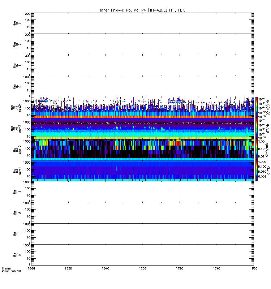Click the '<|mV/m|>' color bar unit label
The image size is (271, 289).
point(267,150)
